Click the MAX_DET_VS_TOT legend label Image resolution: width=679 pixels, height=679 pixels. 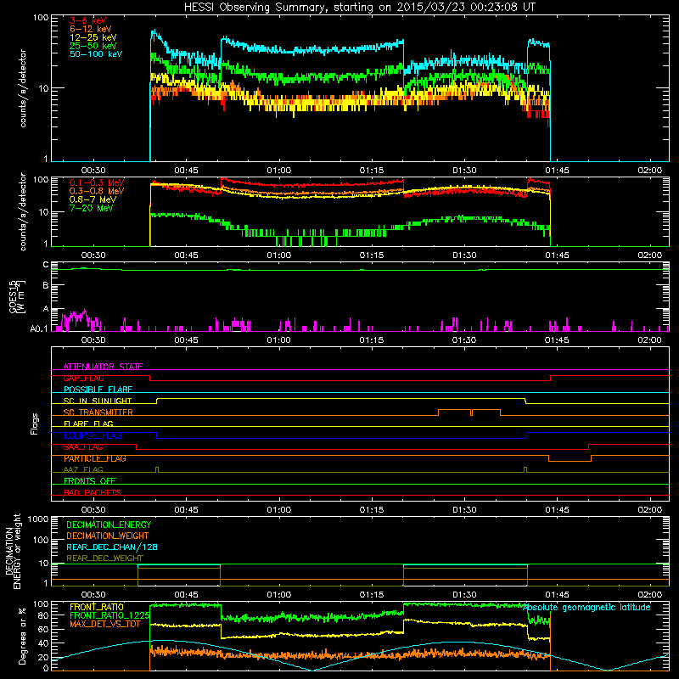pyautogui.click(x=105, y=624)
